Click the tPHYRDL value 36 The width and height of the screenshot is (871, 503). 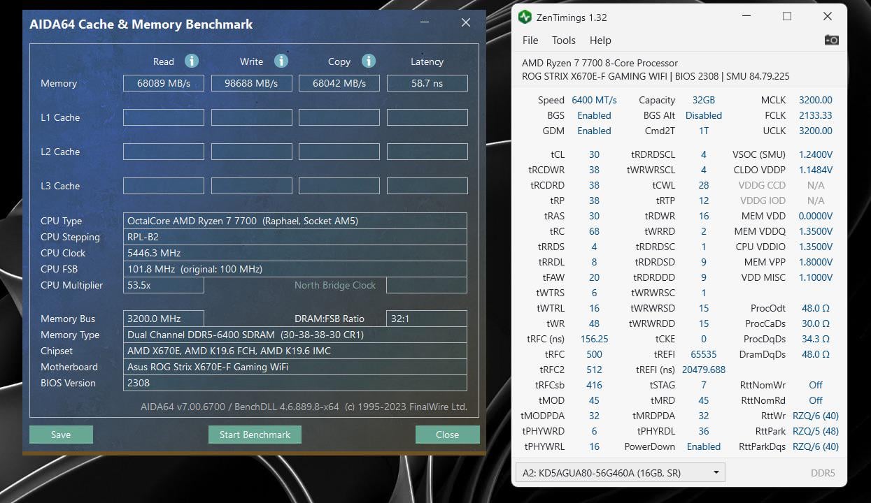(703, 431)
